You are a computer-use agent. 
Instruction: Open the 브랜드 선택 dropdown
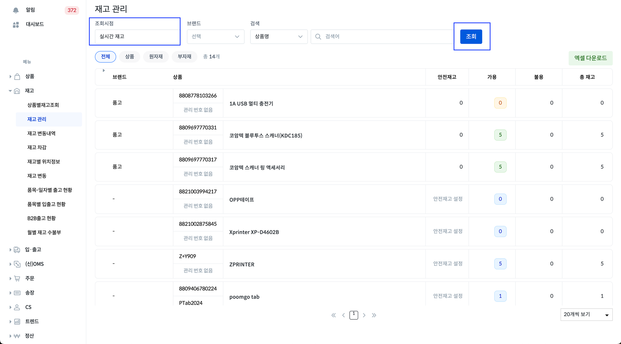(x=216, y=37)
